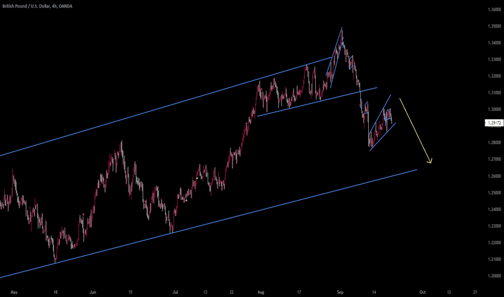Select the 1.26000 price scale label
504x297 pixels.
[x=494, y=176]
